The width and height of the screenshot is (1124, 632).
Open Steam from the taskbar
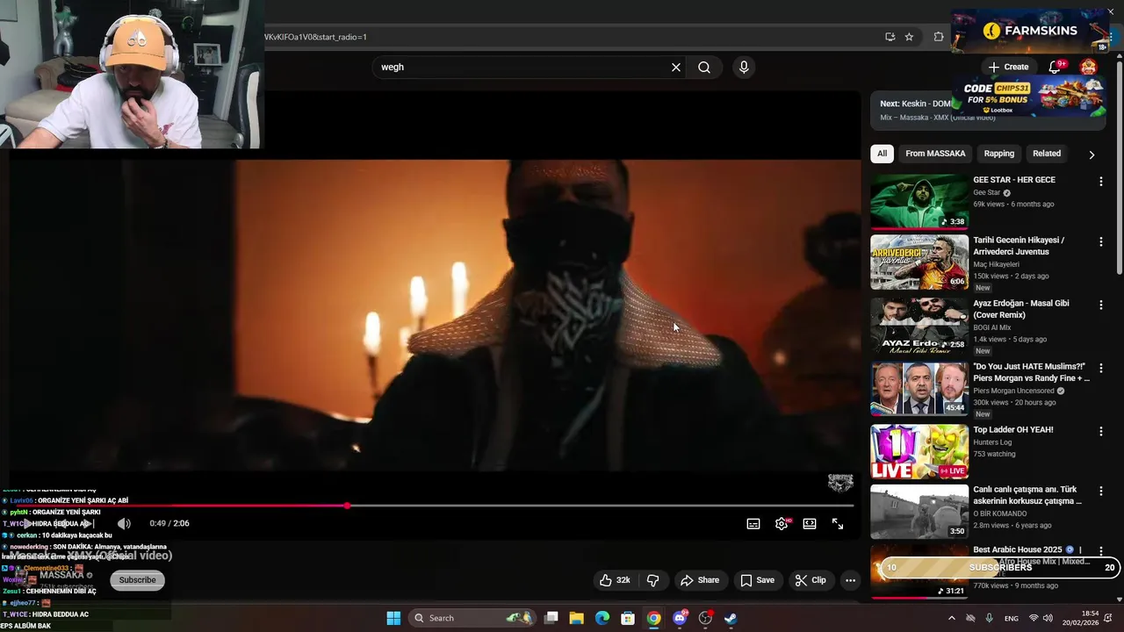pos(730,618)
